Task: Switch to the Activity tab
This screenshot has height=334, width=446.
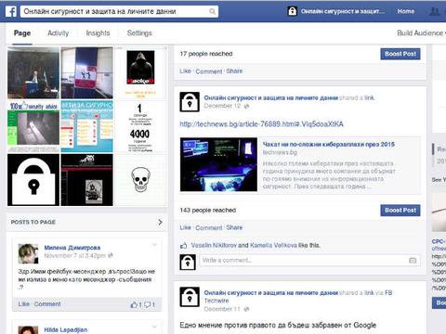Action: click(x=58, y=33)
